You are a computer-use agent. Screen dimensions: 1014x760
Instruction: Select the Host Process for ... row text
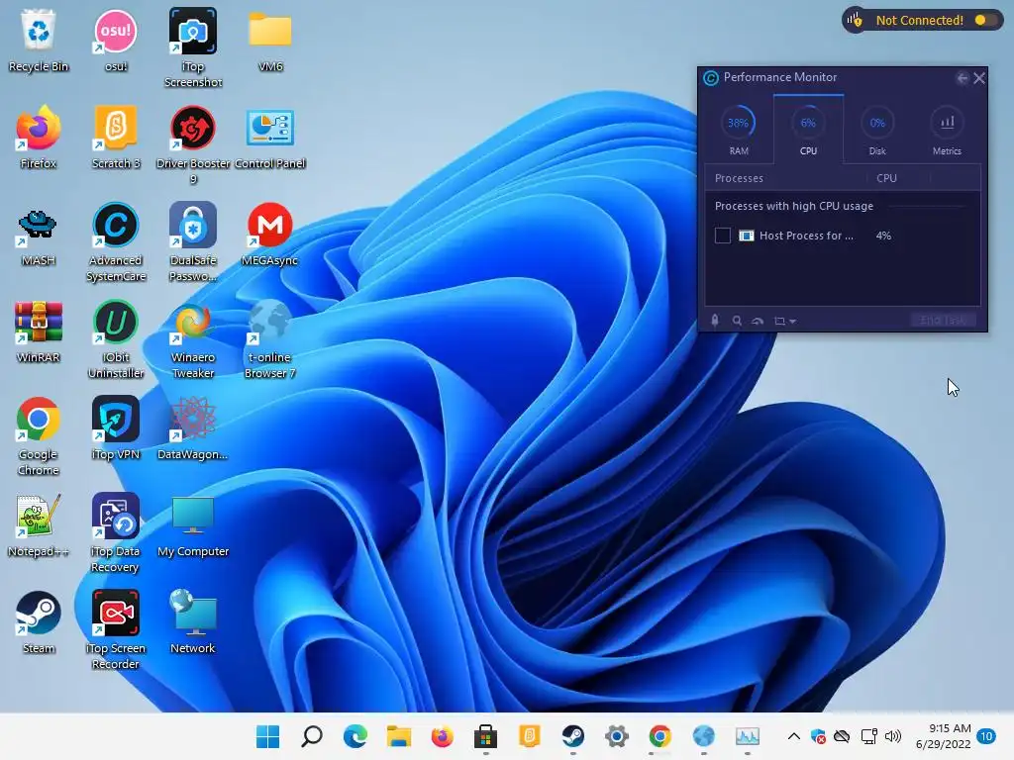(x=806, y=236)
